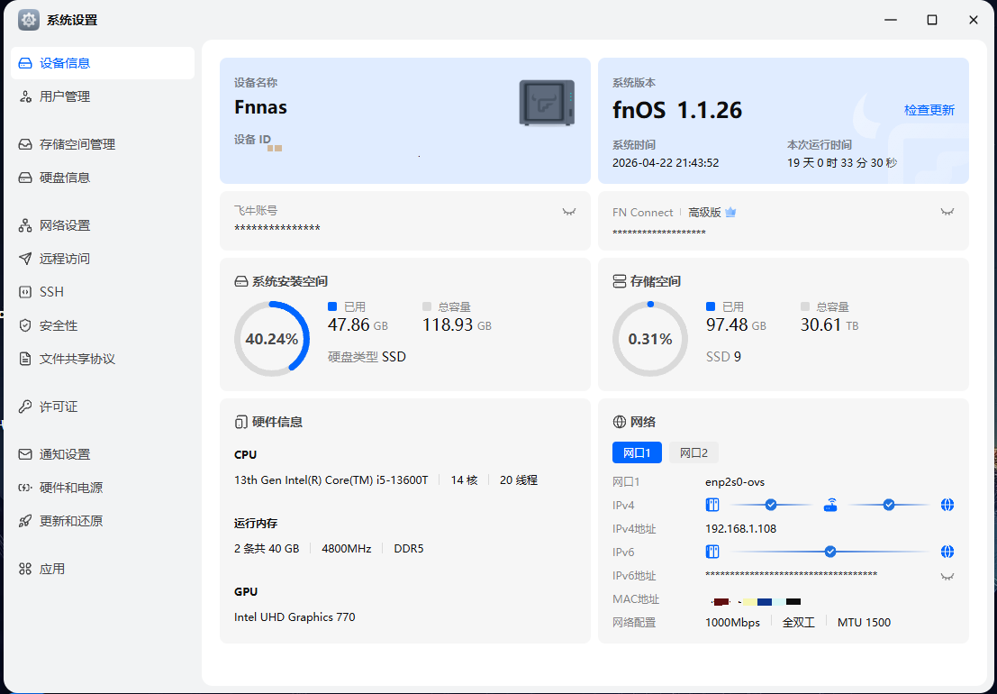Open the SSH settings page
This screenshot has height=694, width=997.
tap(51, 292)
